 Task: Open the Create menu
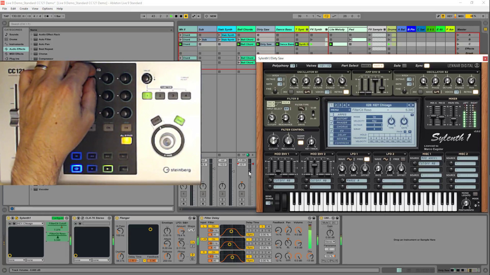click(x=24, y=8)
